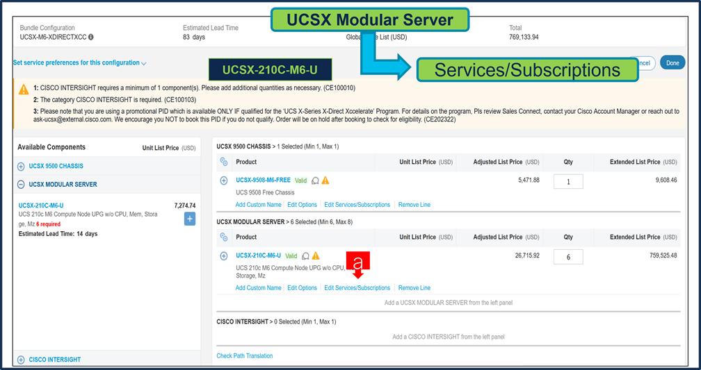Click the warning triangle icon for UCSX-9508-M6-FREE
This screenshot has width=701, height=370.
[325, 180]
